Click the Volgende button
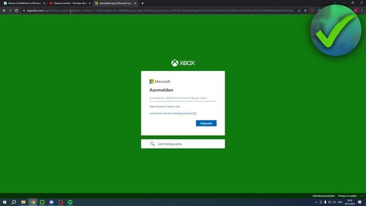Viewport: 366px width, 206px height. click(x=206, y=123)
